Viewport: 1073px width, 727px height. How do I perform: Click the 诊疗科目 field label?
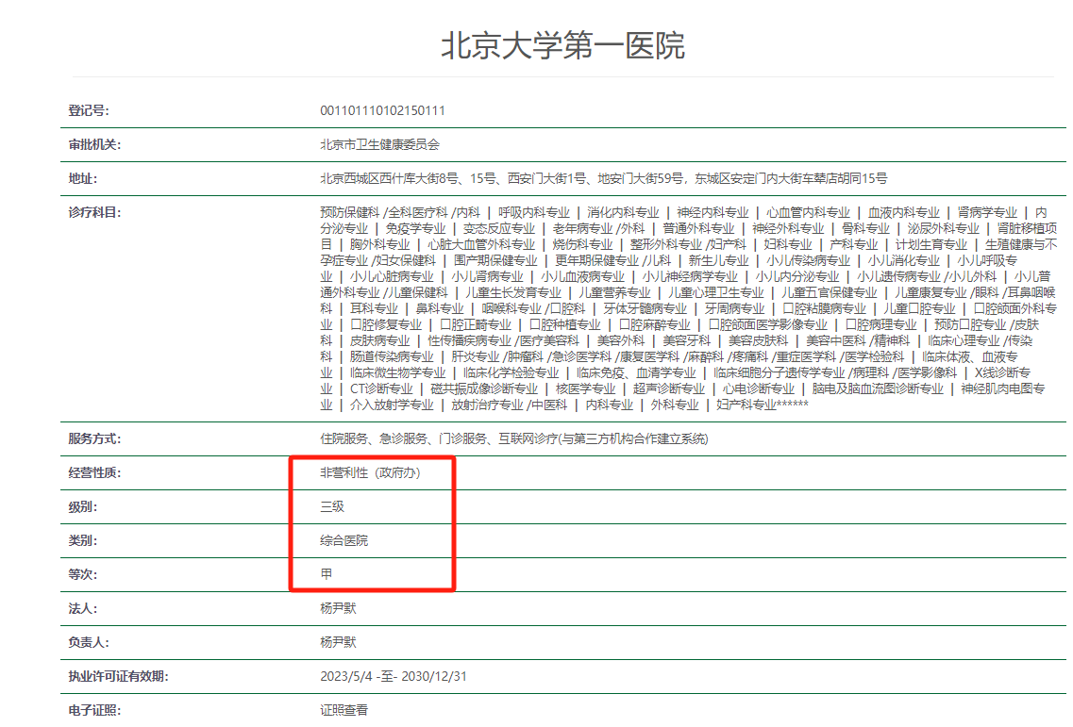[x=94, y=213]
